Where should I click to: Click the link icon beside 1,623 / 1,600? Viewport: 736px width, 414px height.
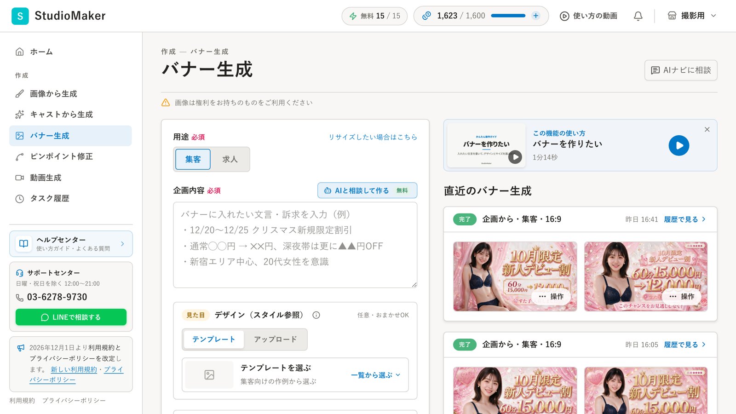tap(426, 16)
